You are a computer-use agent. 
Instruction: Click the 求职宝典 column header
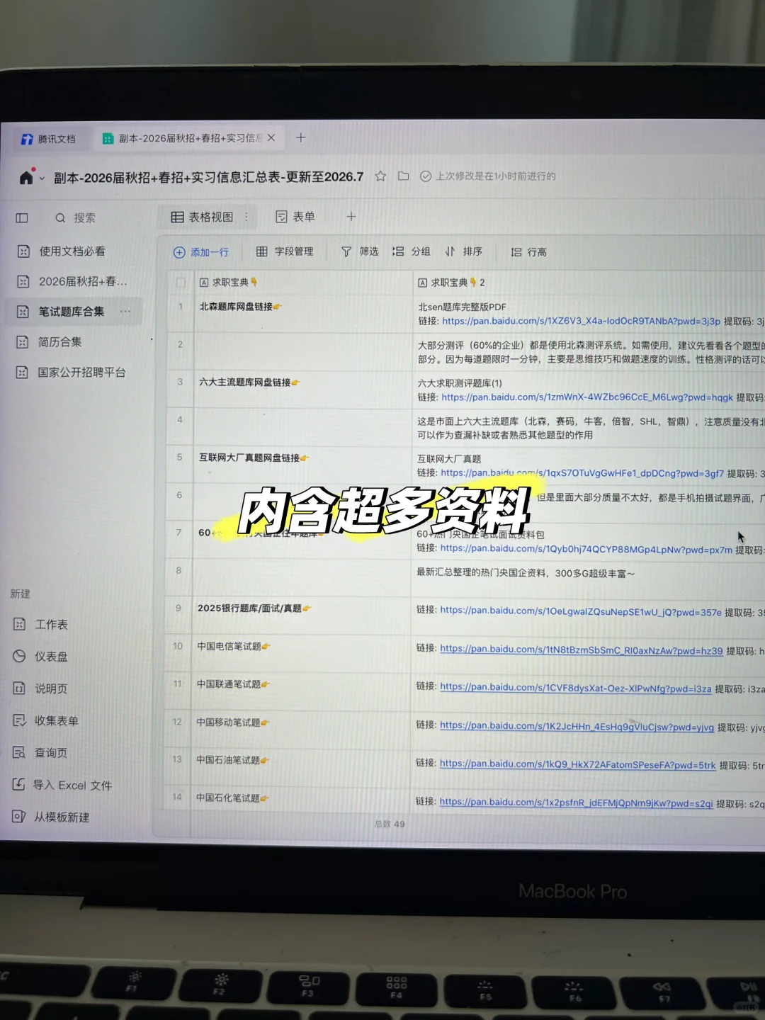[303, 283]
